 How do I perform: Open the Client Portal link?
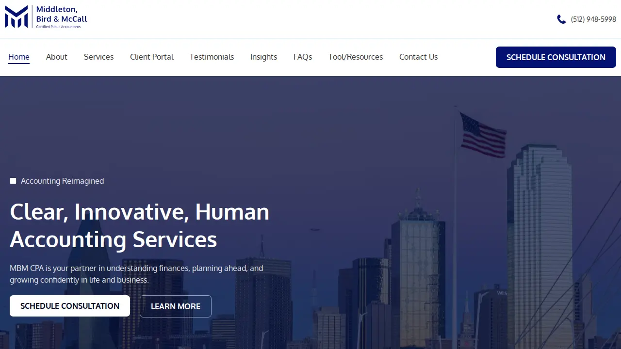(152, 57)
